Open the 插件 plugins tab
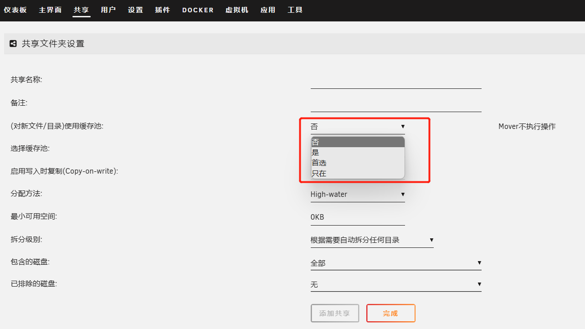 coord(162,10)
